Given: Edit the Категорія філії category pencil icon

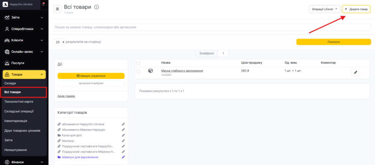Looking at the screenshot, I should point(123,135).
